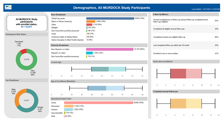224x122 pixels.
Task: Click 'Native Hawaiian & Other Pacific Islander' label
Action: pyautogui.click(x=67, y=40)
